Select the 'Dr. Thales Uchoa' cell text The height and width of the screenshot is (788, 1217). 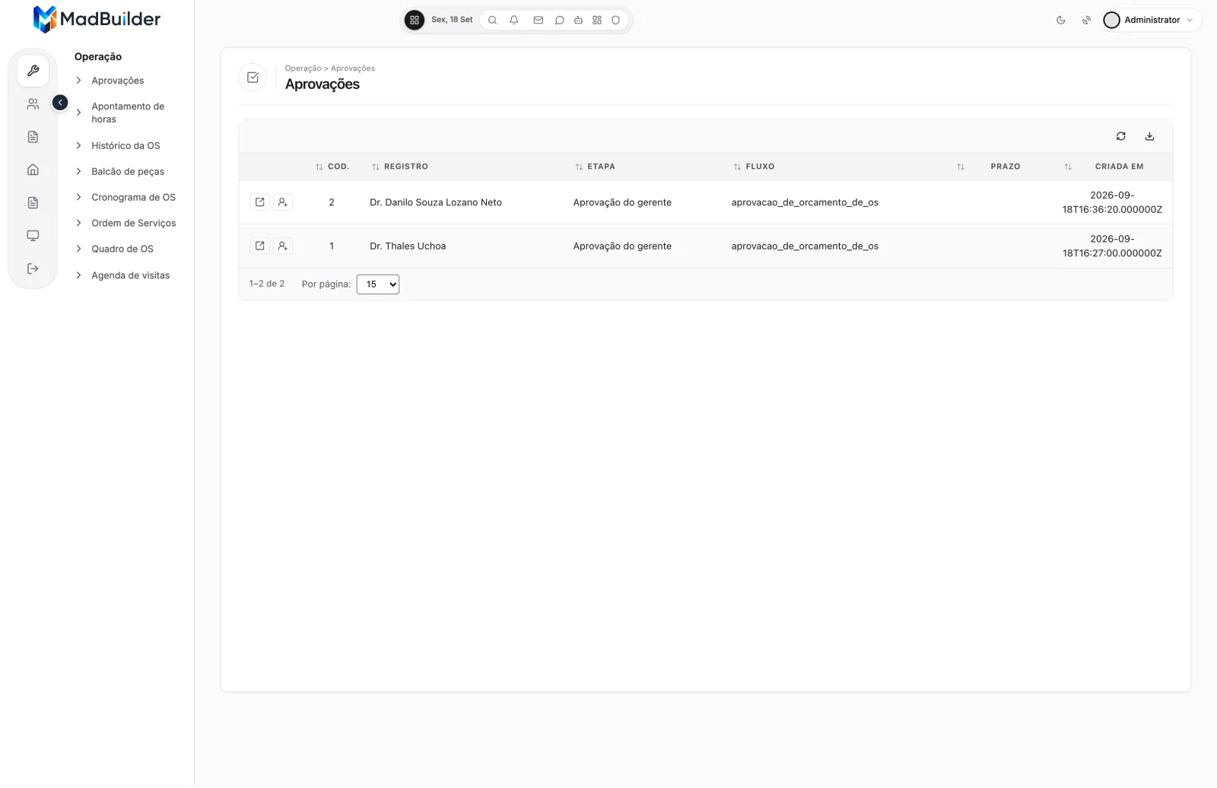point(408,246)
